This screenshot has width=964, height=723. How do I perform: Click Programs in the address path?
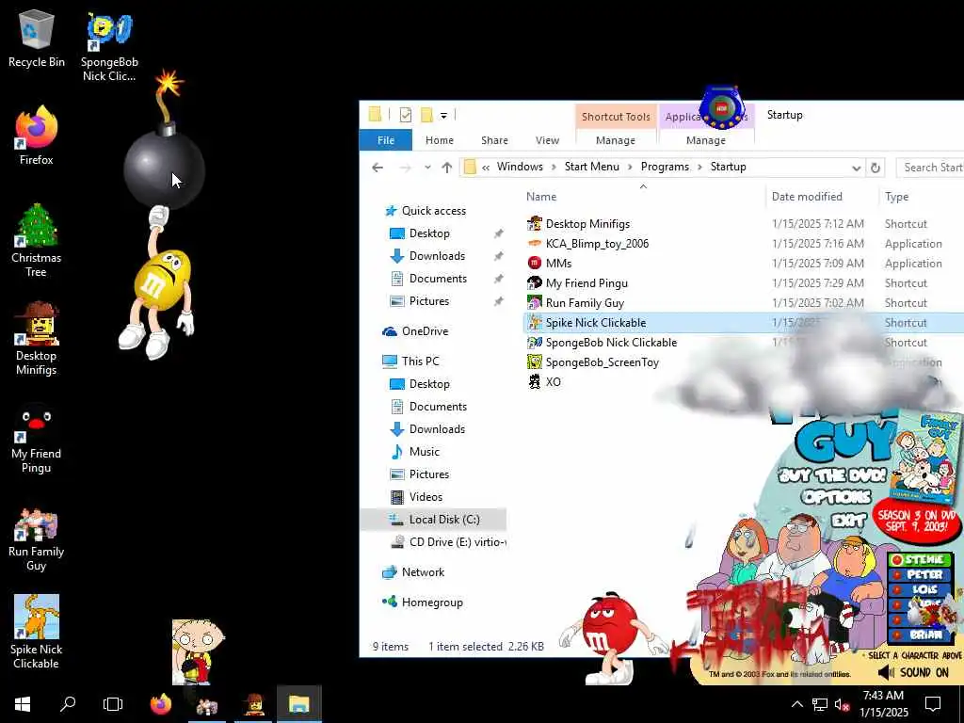[x=665, y=167]
